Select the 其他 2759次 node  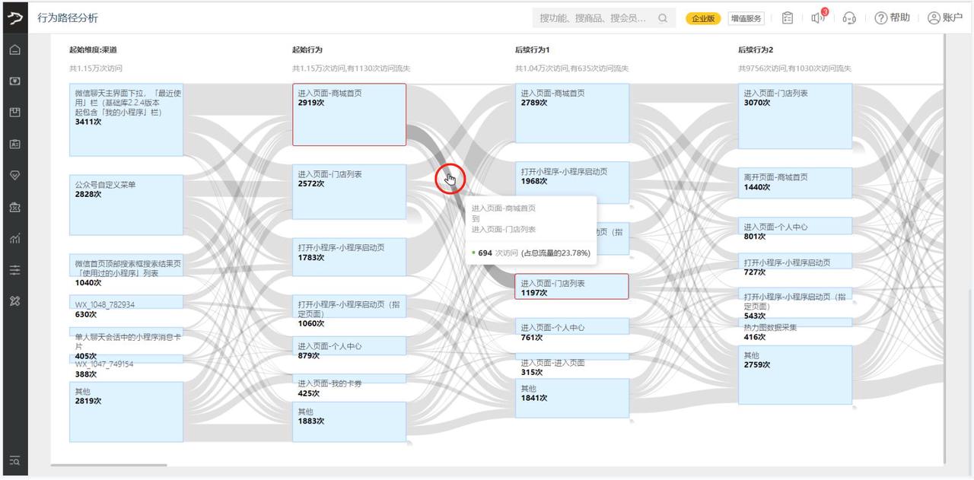coord(795,375)
